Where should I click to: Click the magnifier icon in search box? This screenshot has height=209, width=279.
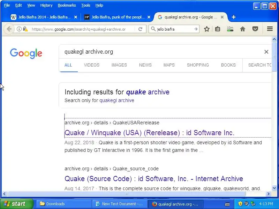coord(153,29)
